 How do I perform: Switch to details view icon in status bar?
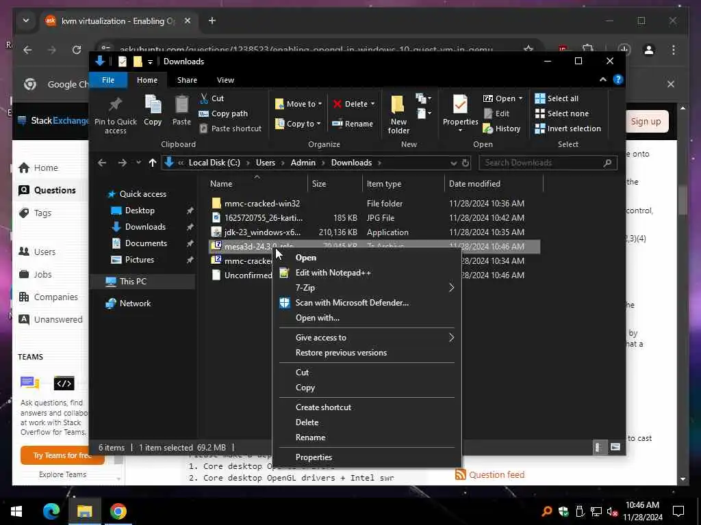(x=598, y=447)
